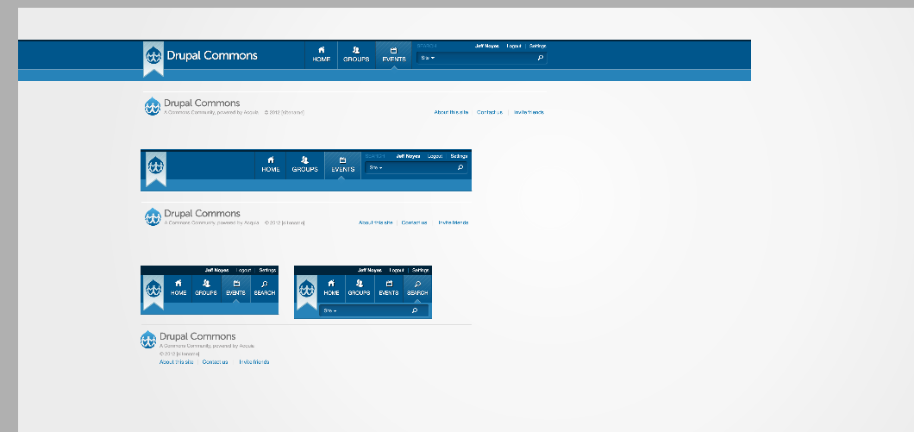
Task: Open Invite friends in the stacked bottom footer
Action: click(x=254, y=361)
